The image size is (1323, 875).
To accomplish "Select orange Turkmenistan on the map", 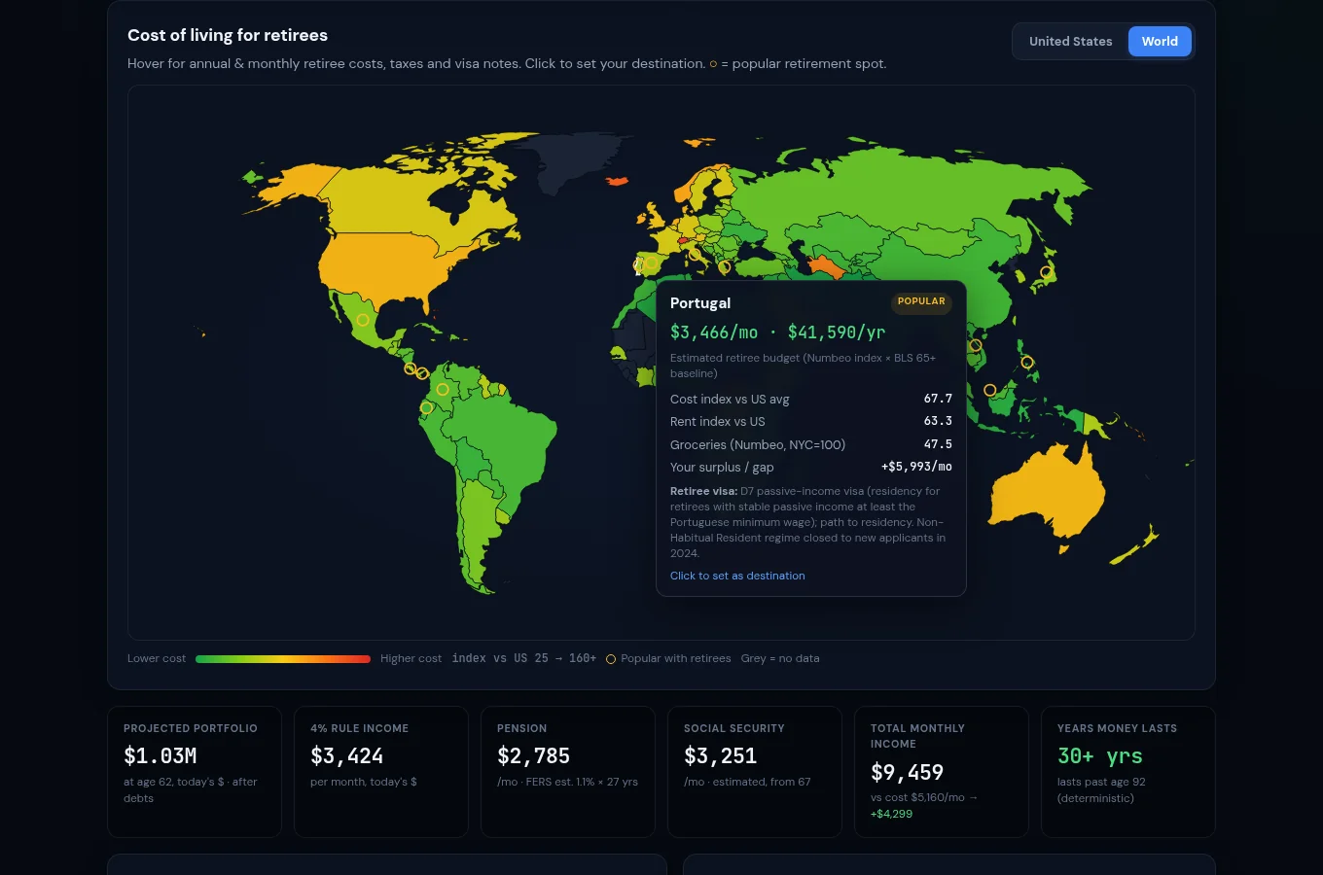I will [827, 266].
